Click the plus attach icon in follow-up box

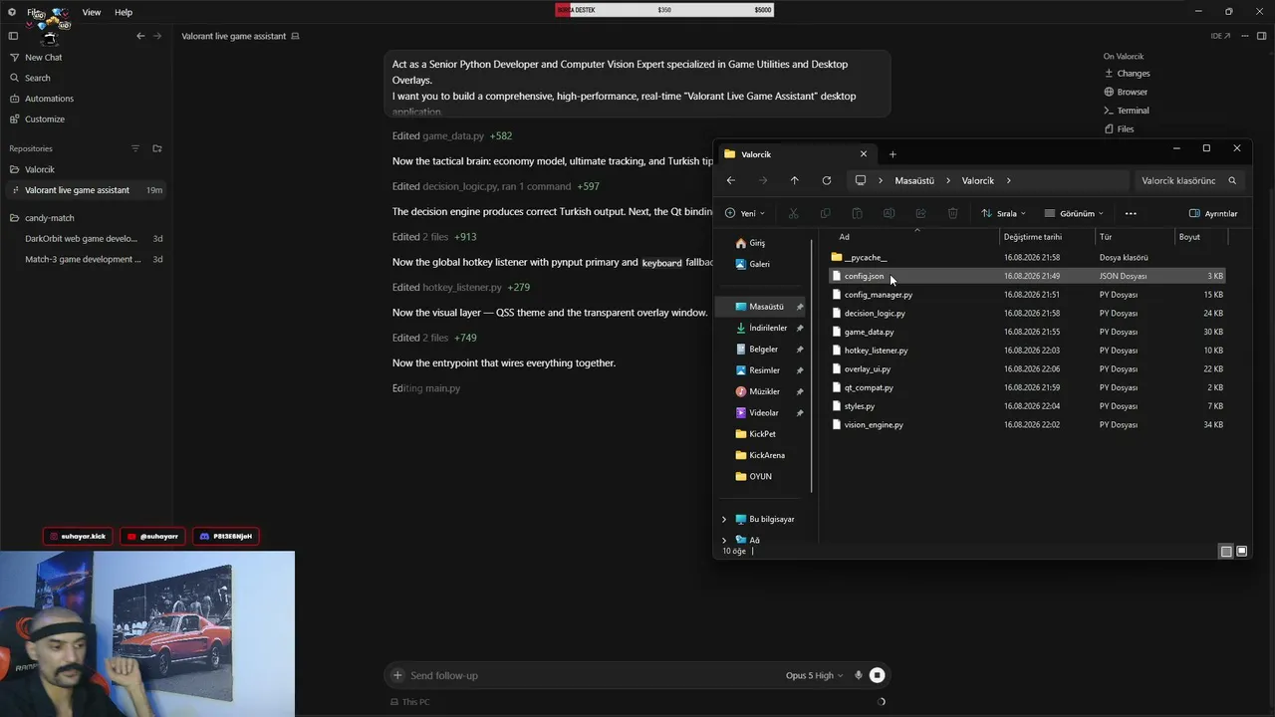point(397,675)
